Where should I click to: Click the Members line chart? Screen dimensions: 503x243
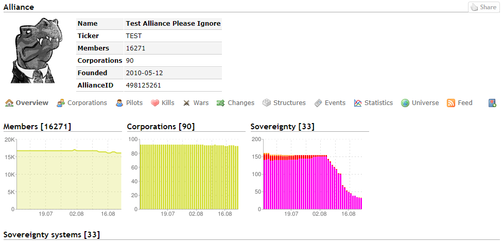(69, 174)
